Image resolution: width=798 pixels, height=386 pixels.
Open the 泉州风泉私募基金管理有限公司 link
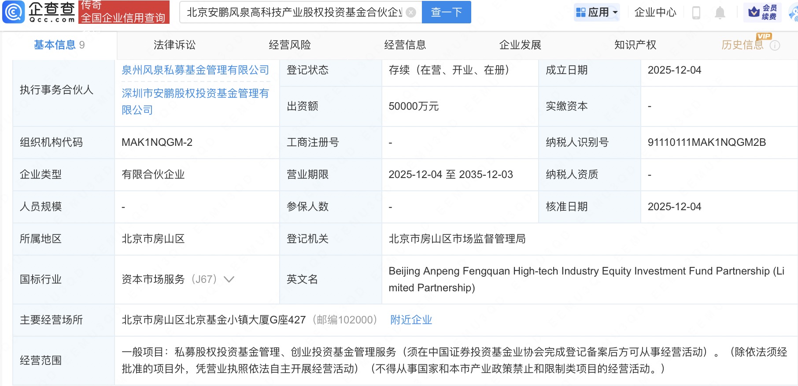tap(195, 70)
